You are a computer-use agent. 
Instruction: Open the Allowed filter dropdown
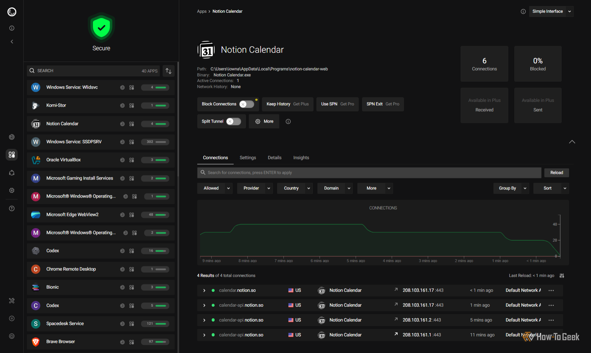point(215,188)
